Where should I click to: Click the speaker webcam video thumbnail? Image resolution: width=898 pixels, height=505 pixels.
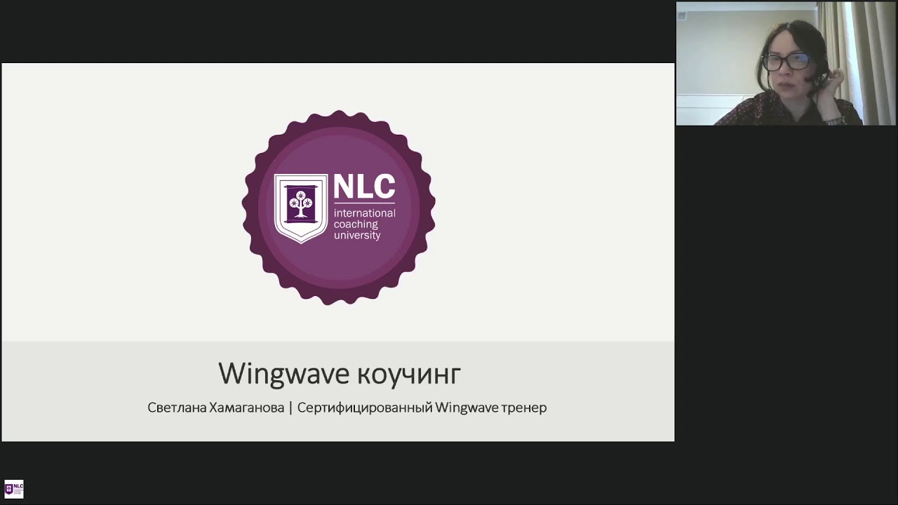[x=786, y=64]
